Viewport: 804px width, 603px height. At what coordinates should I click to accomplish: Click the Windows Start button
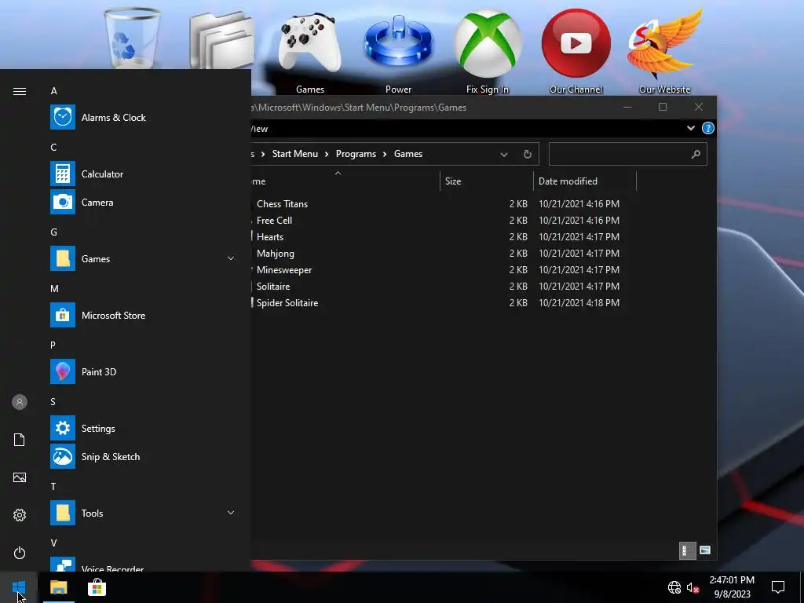[19, 587]
